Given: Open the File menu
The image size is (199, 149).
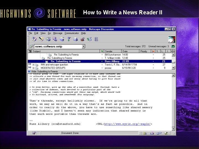Looking at the screenshot, I should 30,33.
